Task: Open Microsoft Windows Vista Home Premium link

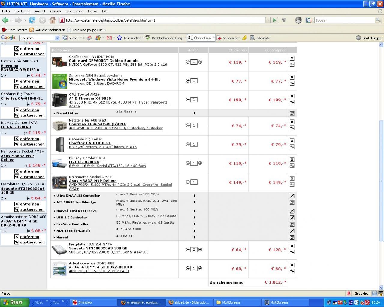Action: pos(114,80)
